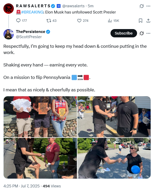Click the Grok icon on RAWSALERTS post
154x190 pixels.
(x=141, y=6)
